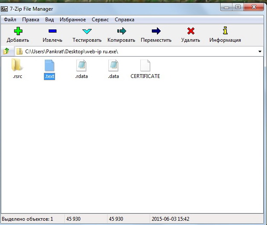The width and height of the screenshot is (267, 225).
Task: Open the Избранное menu
Action: [x=73, y=20]
